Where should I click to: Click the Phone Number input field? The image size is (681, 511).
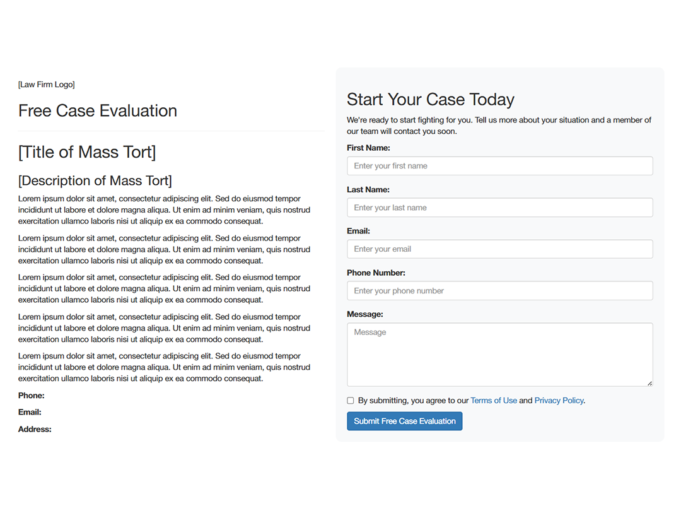499,291
